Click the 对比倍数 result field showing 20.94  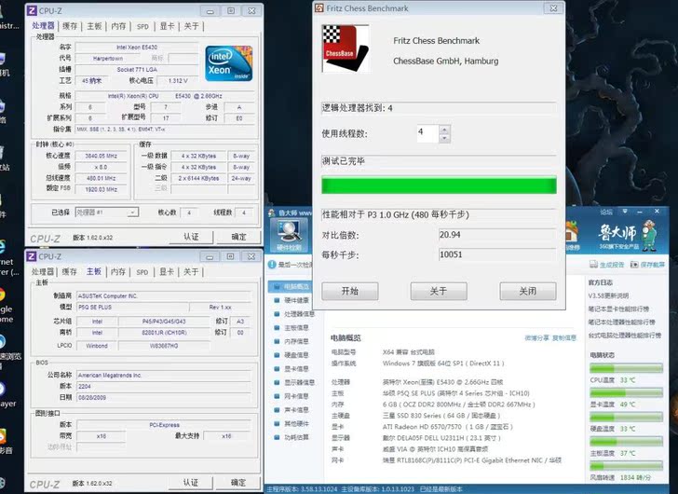pyautogui.click(x=497, y=235)
